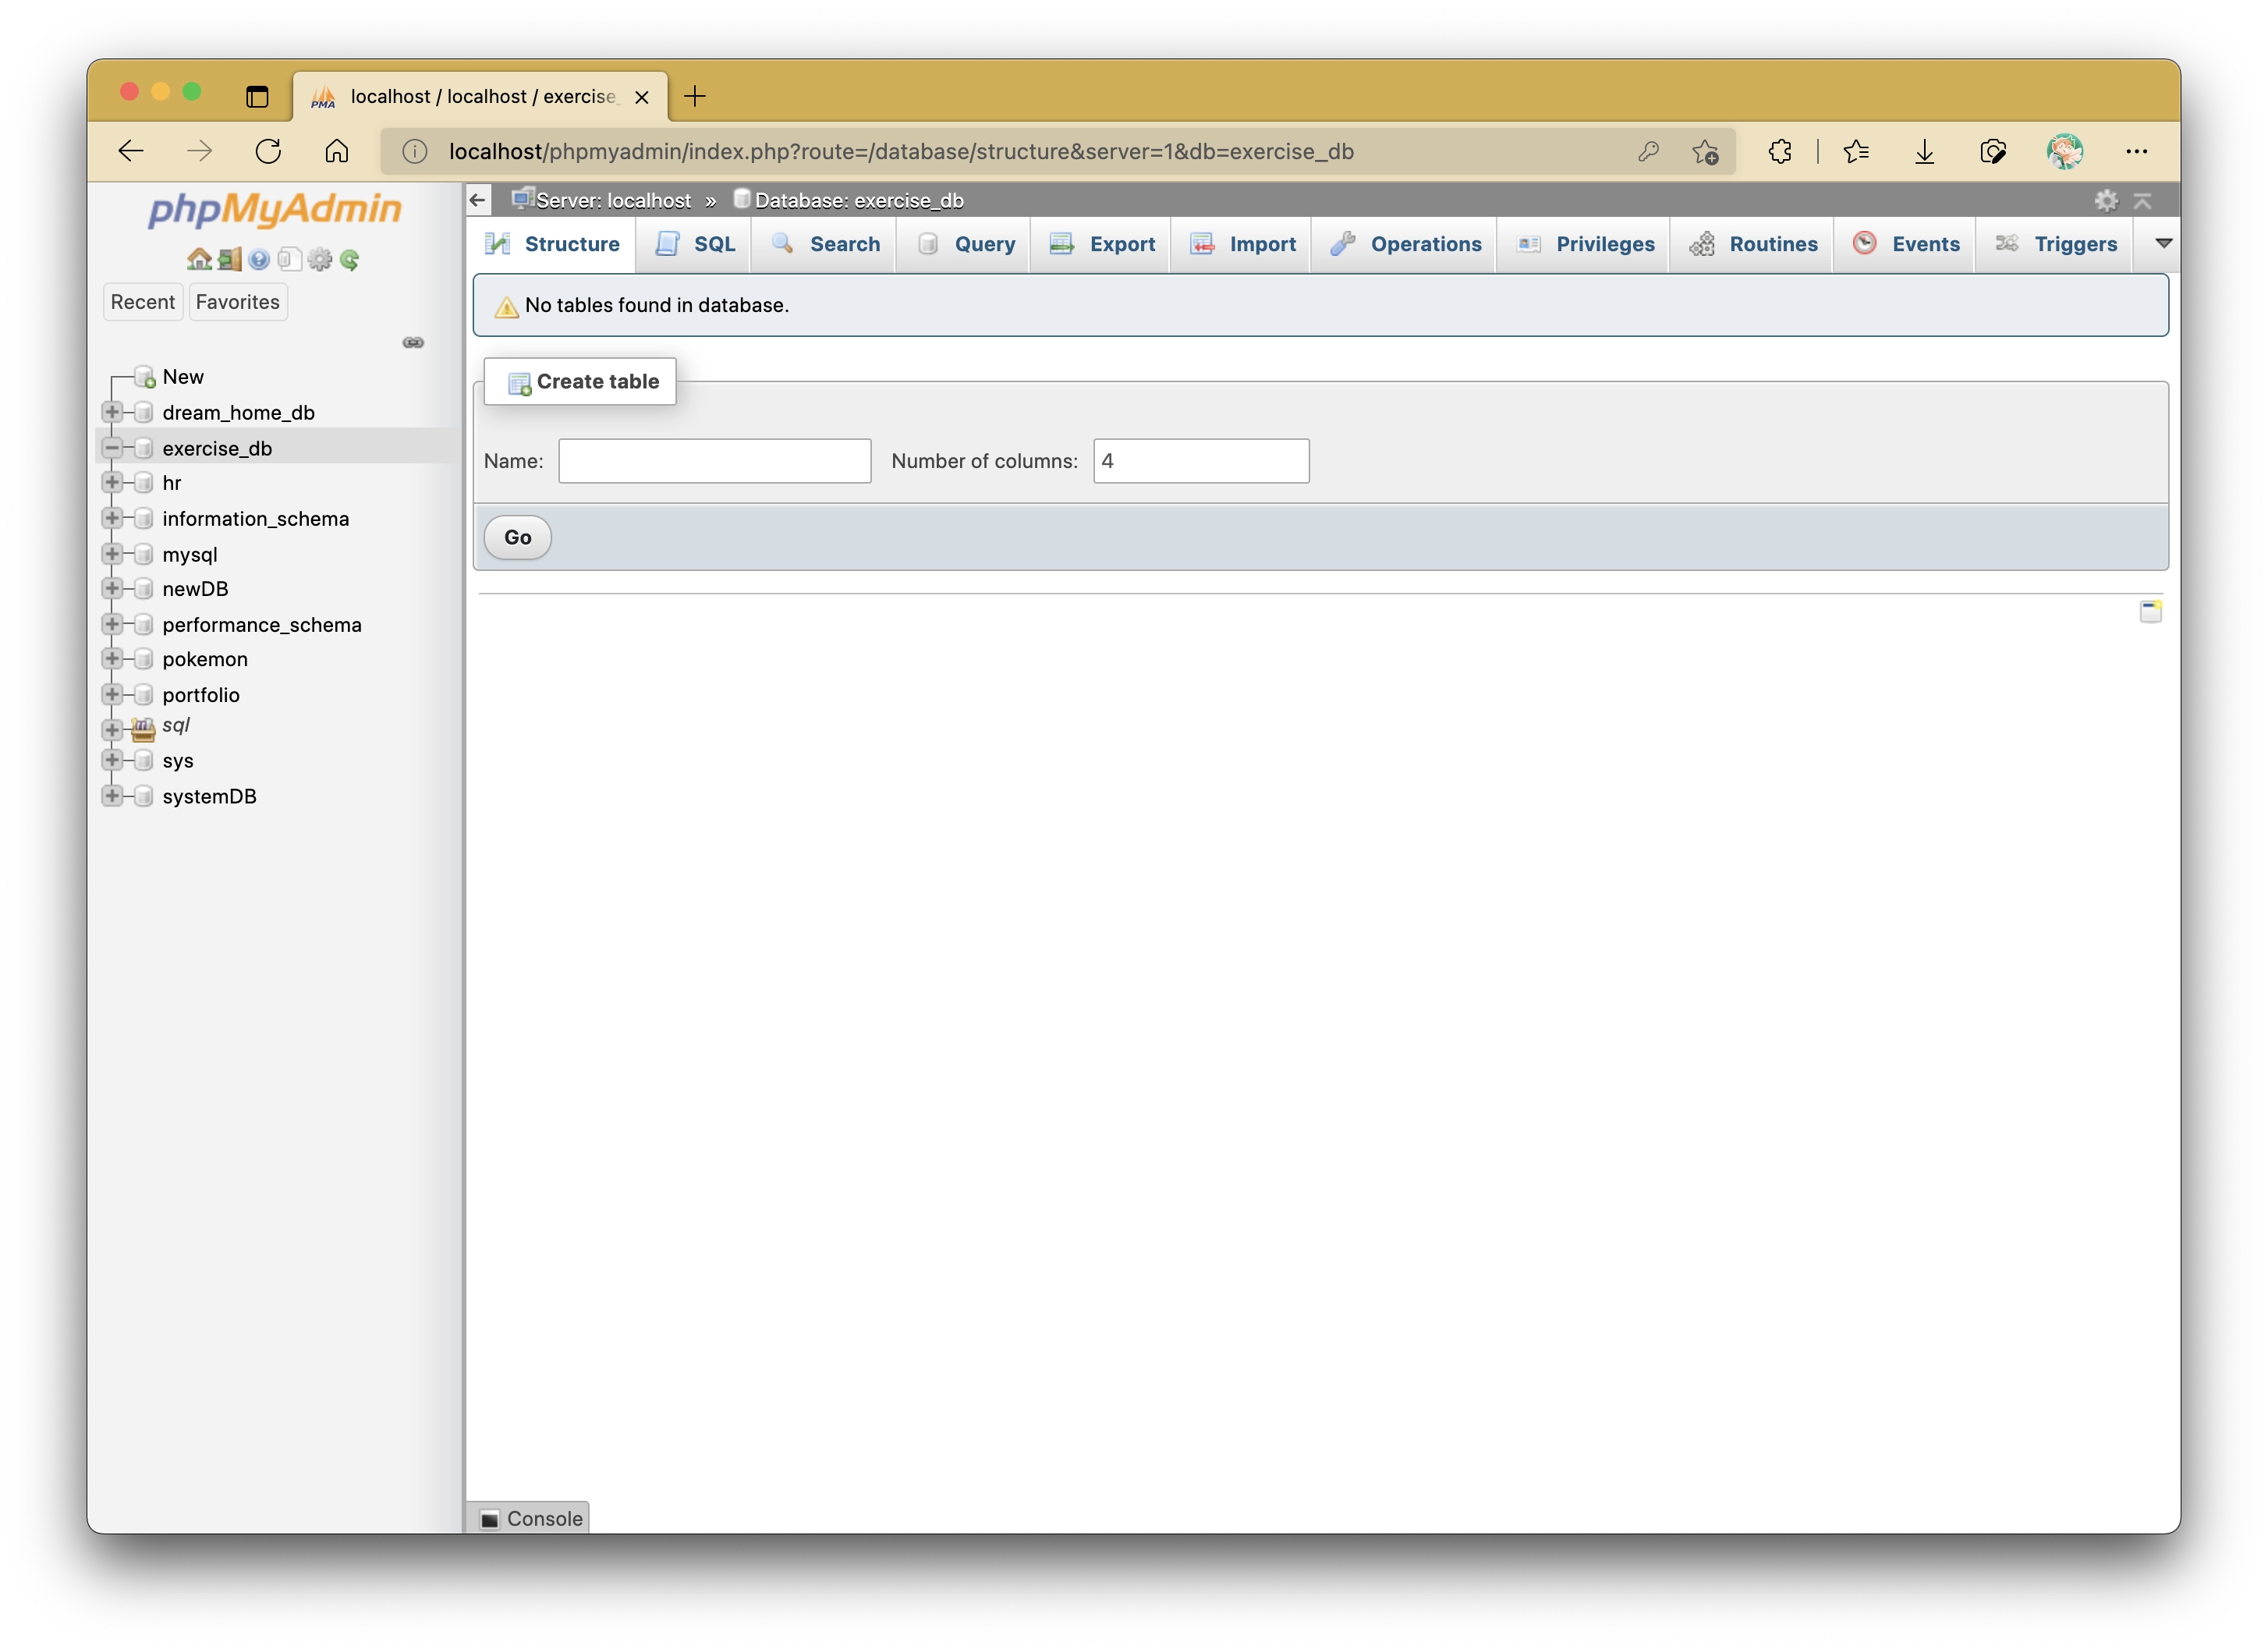This screenshot has width=2268, height=1649.
Task: Click browser home icon
Action: (x=337, y=151)
